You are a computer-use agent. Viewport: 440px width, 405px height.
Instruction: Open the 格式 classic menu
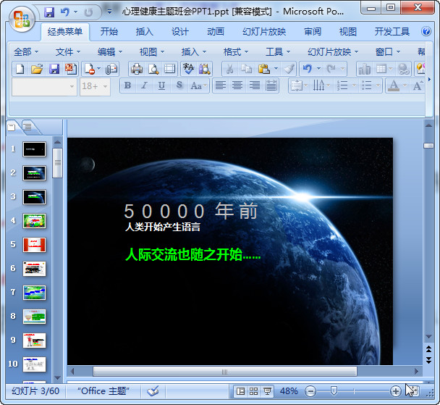click(x=236, y=51)
